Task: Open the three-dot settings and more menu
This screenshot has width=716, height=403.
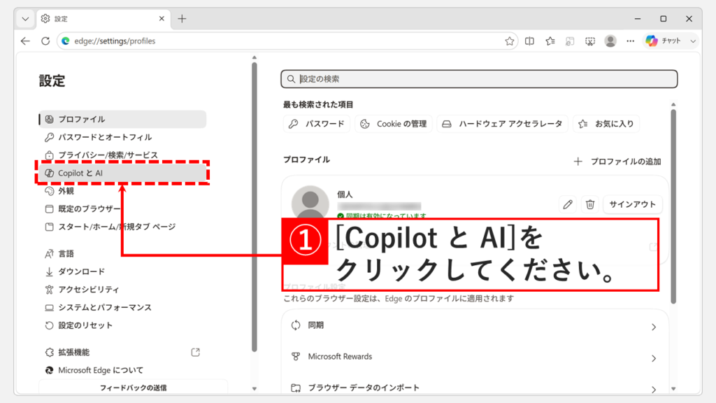Action: (x=631, y=41)
